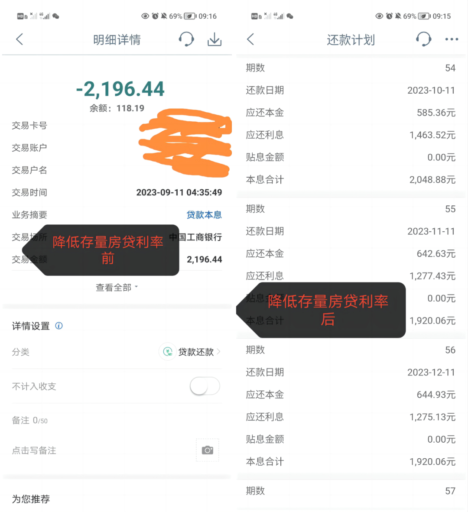The width and height of the screenshot is (468, 512).
Task: Go back from the 还款计划 page
Action: coord(250,39)
